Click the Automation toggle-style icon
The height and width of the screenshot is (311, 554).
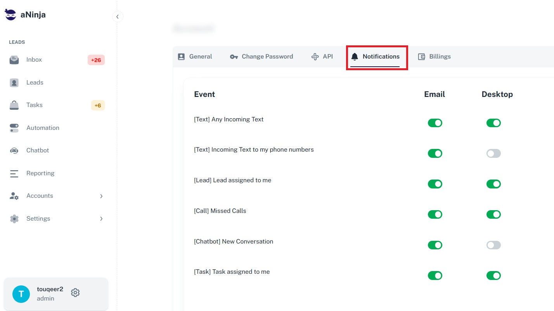pyautogui.click(x=14, y=128)
